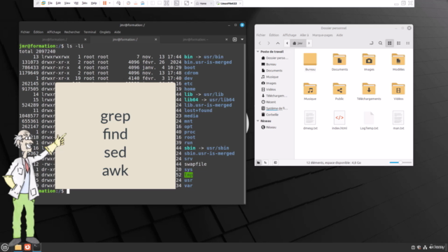Switch to the first terminal tab

(55, 39)
